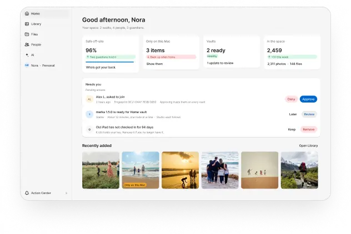Open the Action Center label
Viewport: 351px width, 234px height.
[x=41, y=193]
